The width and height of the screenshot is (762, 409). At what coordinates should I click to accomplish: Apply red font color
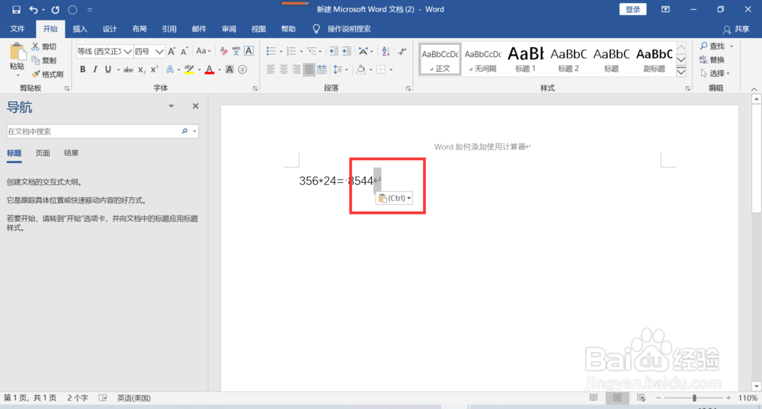(x=210, y=69)
